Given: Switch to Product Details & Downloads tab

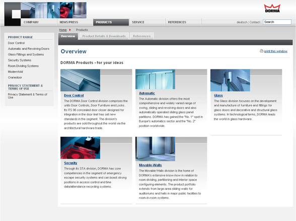Looking at the screenshot, I should tap(104, 36).
